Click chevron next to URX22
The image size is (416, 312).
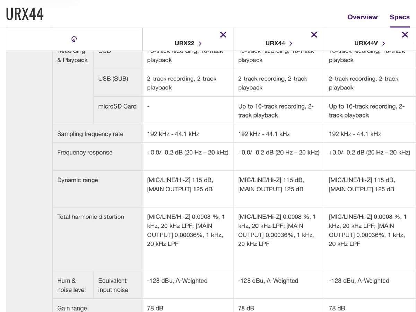coord(200,43)
